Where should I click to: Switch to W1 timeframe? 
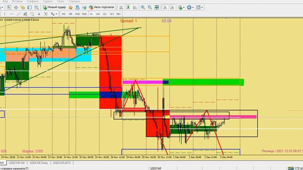(112, 14)
